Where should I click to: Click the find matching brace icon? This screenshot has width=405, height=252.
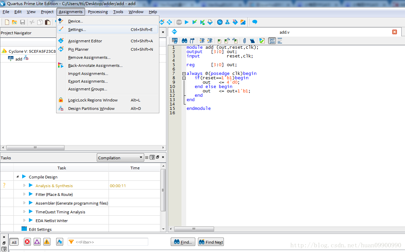(192, 41)
